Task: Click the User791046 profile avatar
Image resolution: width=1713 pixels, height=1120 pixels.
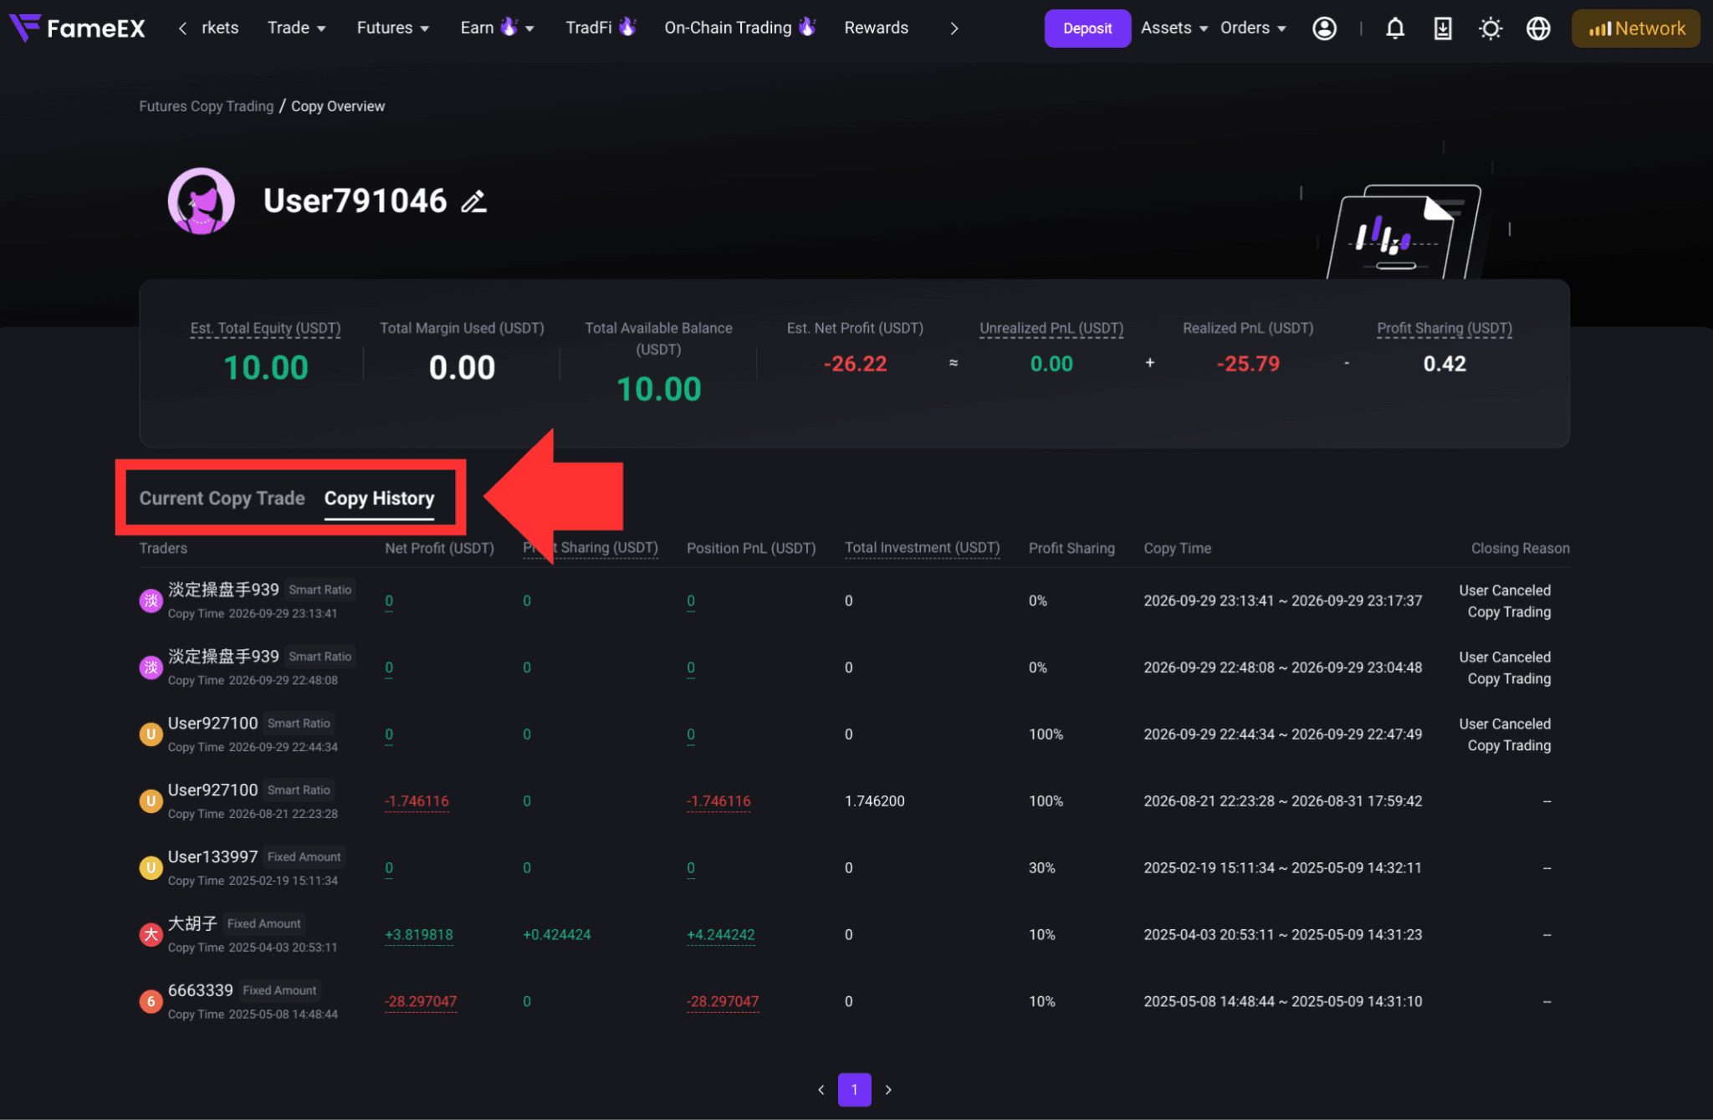Action: [201, 201]
